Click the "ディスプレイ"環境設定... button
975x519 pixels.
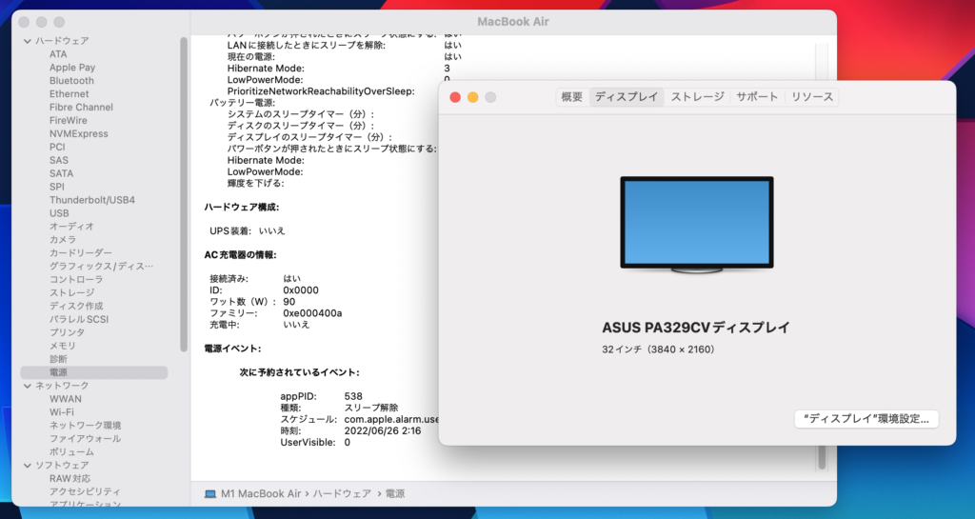[x=866, y=419]
